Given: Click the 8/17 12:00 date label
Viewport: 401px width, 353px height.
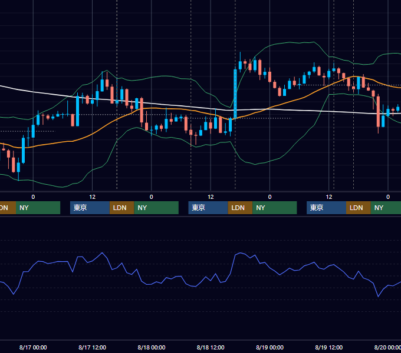Looking at the screenshot, I should pyautogui.click(x=92, y=347).
